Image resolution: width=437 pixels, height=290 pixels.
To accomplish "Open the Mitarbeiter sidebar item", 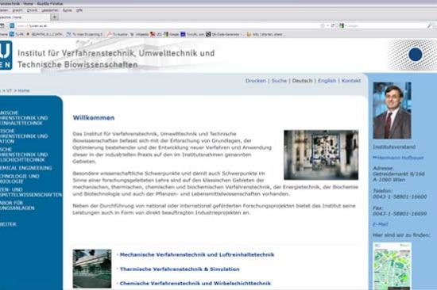I will click(8, 224).
